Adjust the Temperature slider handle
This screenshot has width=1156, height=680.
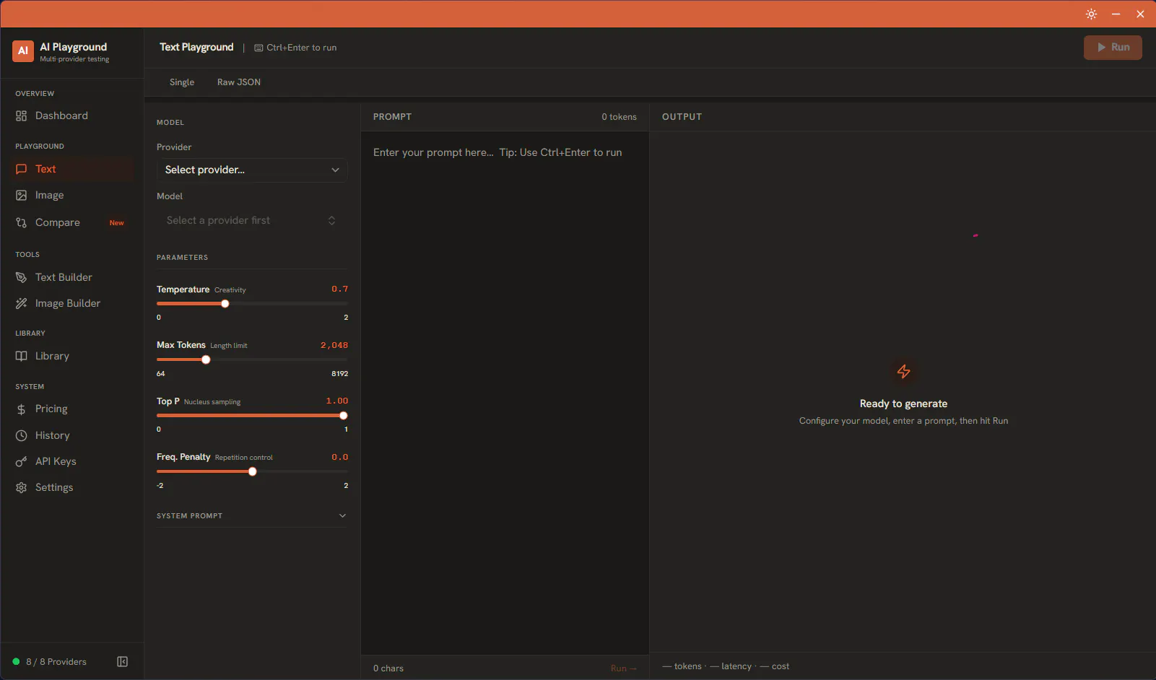coord(225,304)
